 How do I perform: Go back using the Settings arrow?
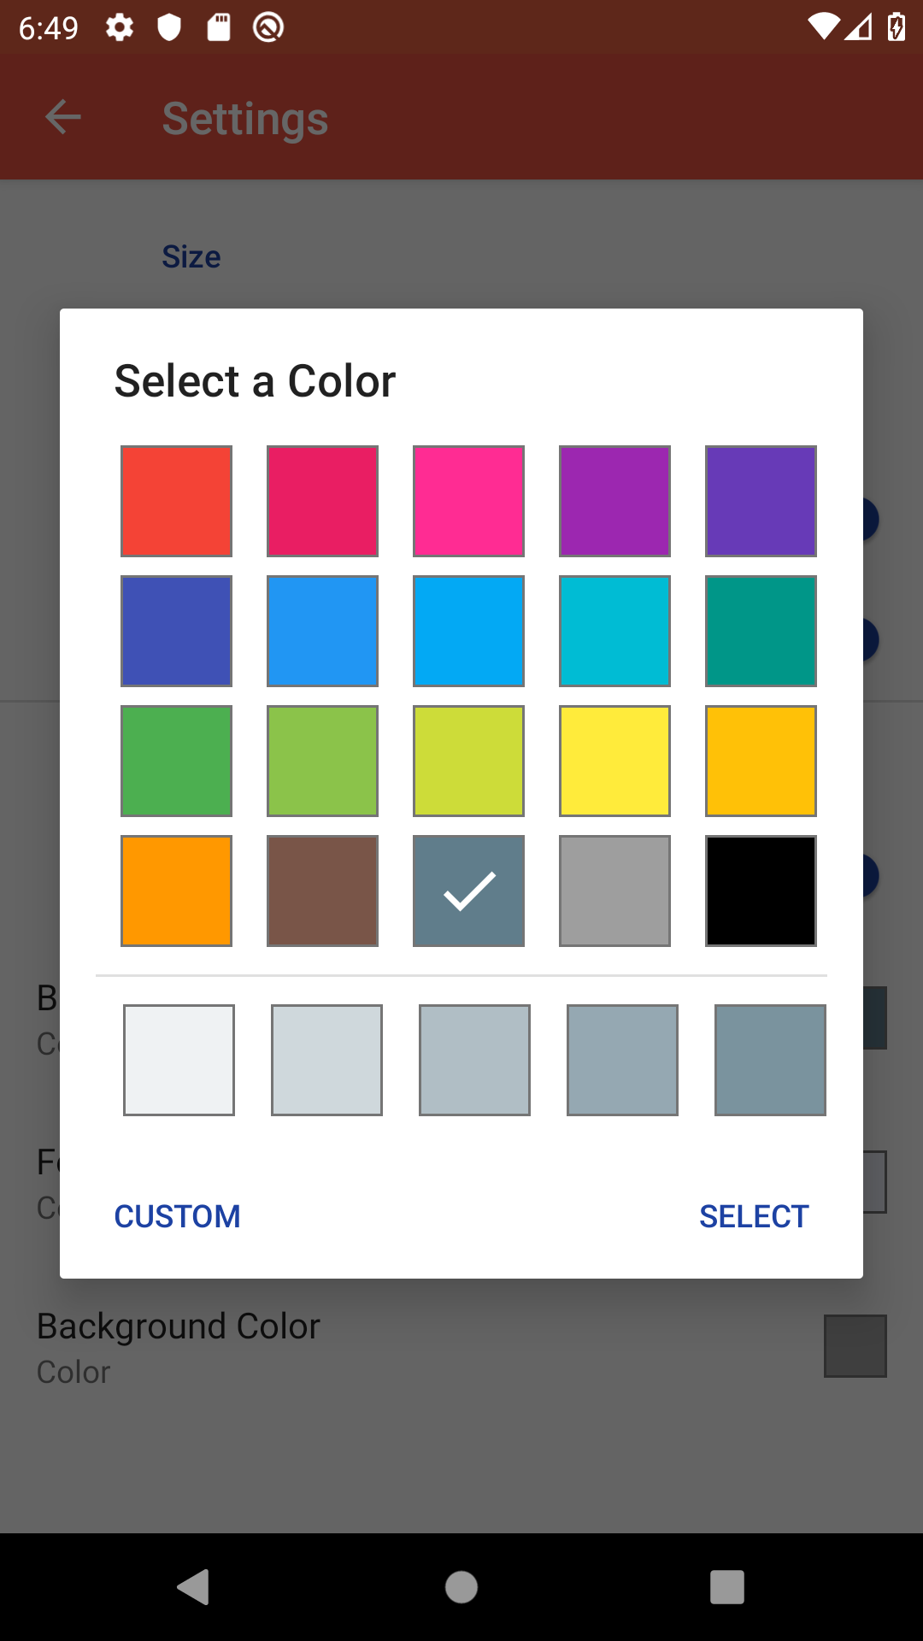click(62, 117)
